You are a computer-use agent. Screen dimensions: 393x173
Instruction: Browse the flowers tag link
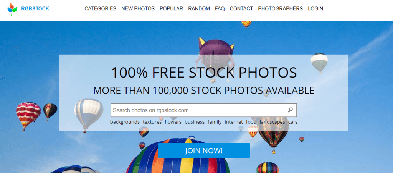(x=173, y=122)
